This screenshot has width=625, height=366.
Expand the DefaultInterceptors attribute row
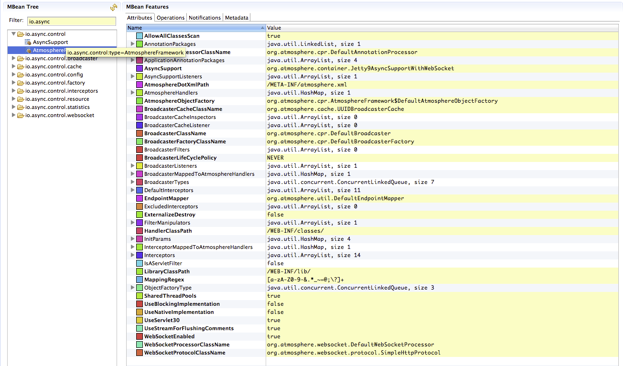132,190
